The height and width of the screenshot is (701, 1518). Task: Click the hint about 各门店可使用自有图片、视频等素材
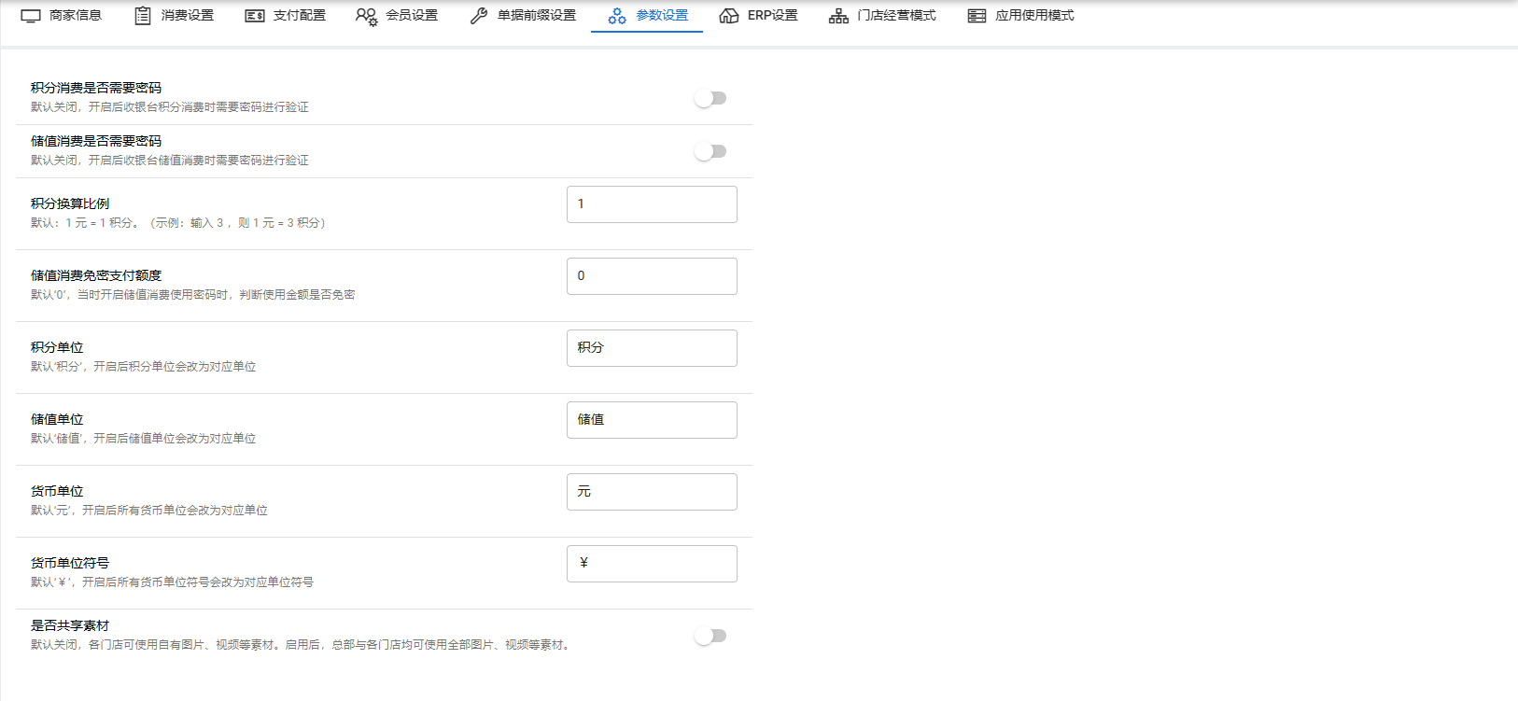[x=302, y=645]
